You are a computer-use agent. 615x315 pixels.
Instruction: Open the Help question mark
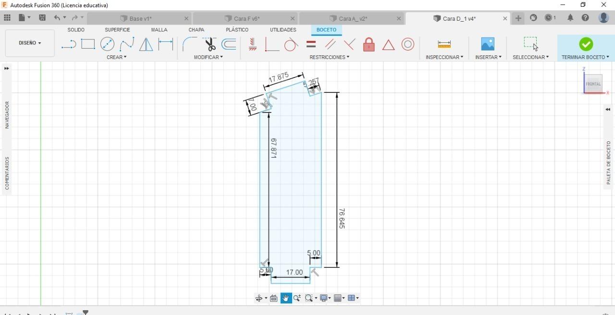pyautogui.click(x=585, y=18)
